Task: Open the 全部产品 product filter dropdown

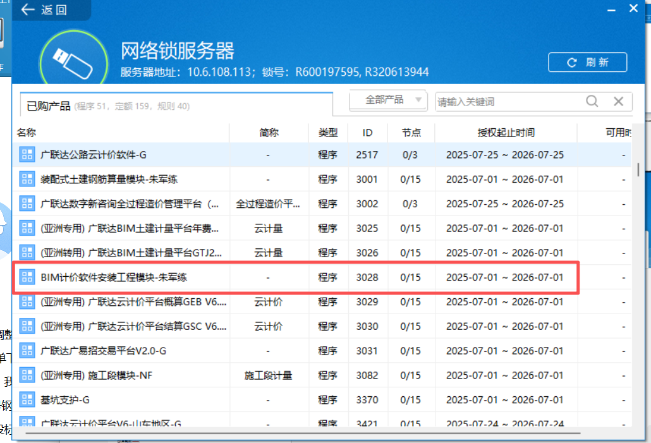Action: click(388, 100)
